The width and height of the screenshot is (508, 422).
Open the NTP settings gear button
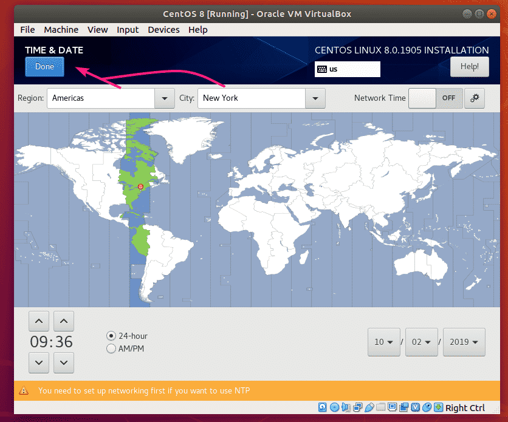tap(475, 98)
